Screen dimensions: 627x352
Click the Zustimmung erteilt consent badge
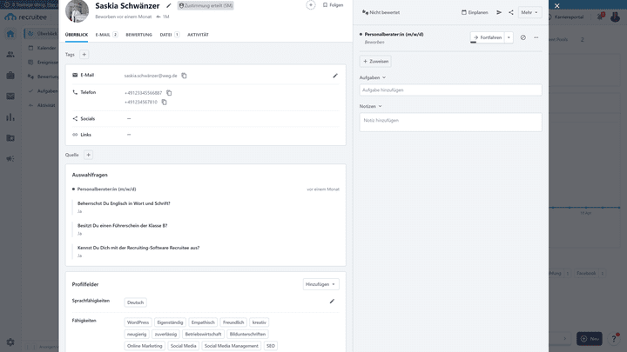click(x=206, y=5)
